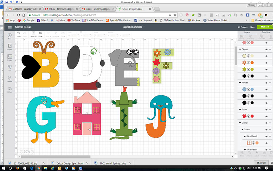
Task: Open the Amazon bookmark icon
Action: pyautogui.click(x=156, y=20)
